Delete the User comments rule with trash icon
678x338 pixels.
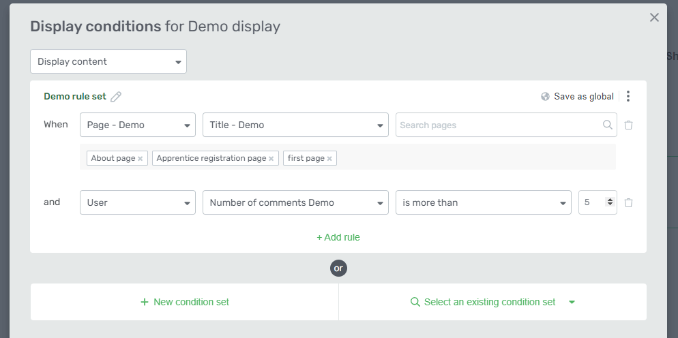point(629,202)
